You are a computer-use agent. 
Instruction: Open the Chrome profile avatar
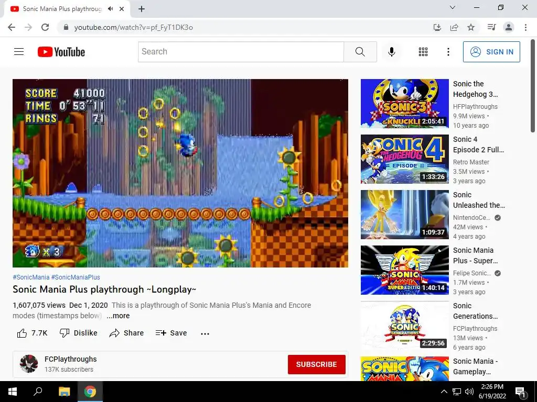tap(509, 27)
